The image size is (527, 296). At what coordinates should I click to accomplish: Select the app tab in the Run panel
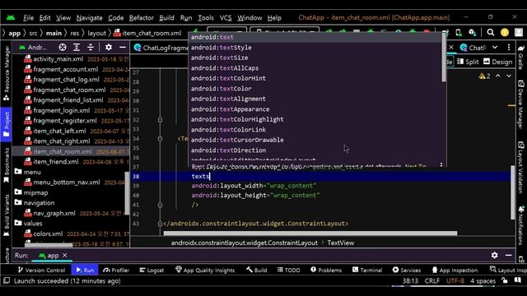(x=49, y=256)
